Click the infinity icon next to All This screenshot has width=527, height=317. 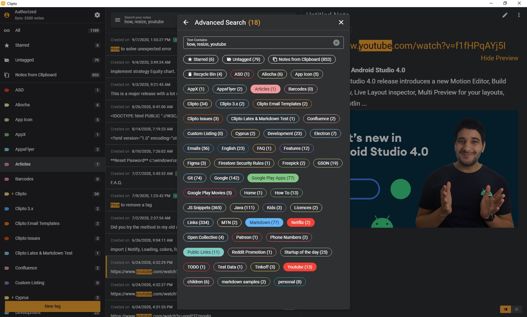(7, 30)
